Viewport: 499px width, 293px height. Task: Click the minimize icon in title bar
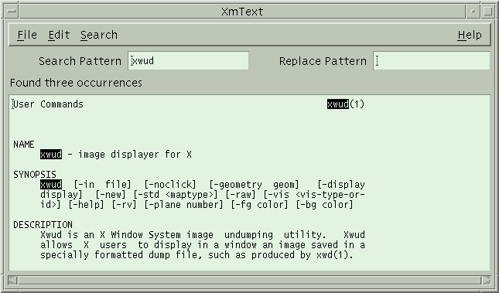[x=473, y=12]
